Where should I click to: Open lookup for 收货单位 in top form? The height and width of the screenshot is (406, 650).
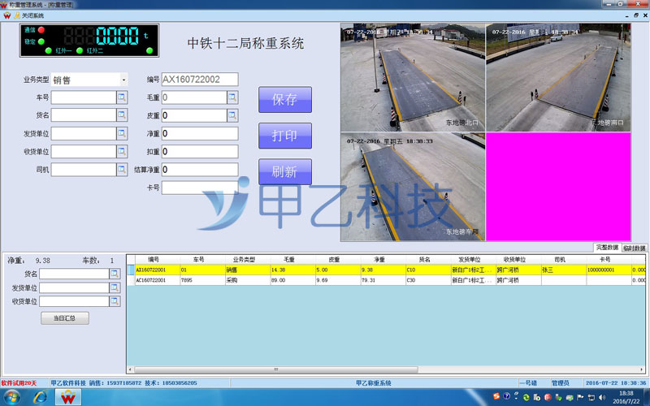click(122, 152)
